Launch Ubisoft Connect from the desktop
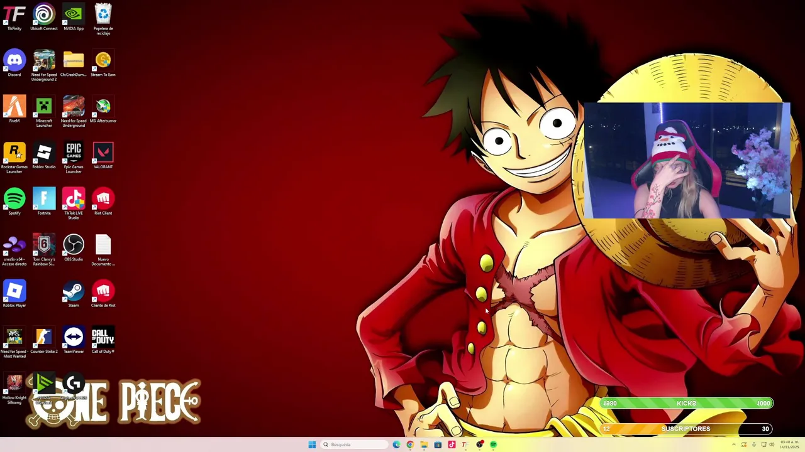Image resolution: width=805 pixels, height=452 pixels. tap(44, 18)
